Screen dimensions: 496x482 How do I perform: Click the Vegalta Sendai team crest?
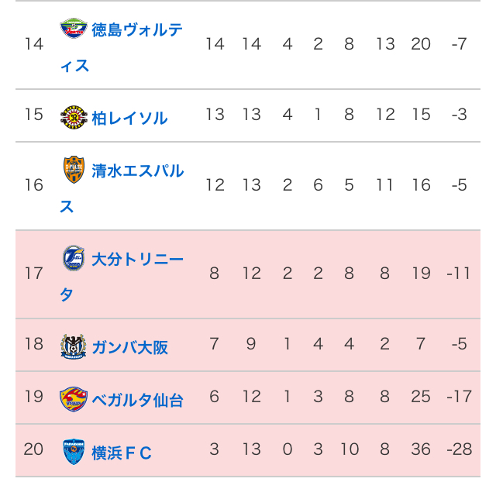pos(74,399)
